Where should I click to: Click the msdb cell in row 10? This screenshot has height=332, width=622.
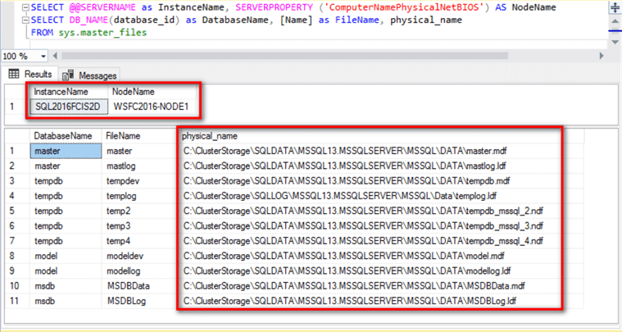click(x=66, y=286)
